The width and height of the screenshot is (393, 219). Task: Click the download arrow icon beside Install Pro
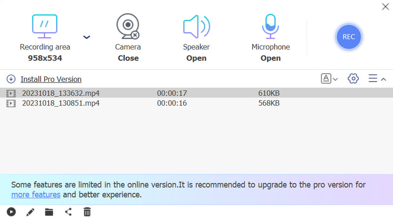(11, 79)
